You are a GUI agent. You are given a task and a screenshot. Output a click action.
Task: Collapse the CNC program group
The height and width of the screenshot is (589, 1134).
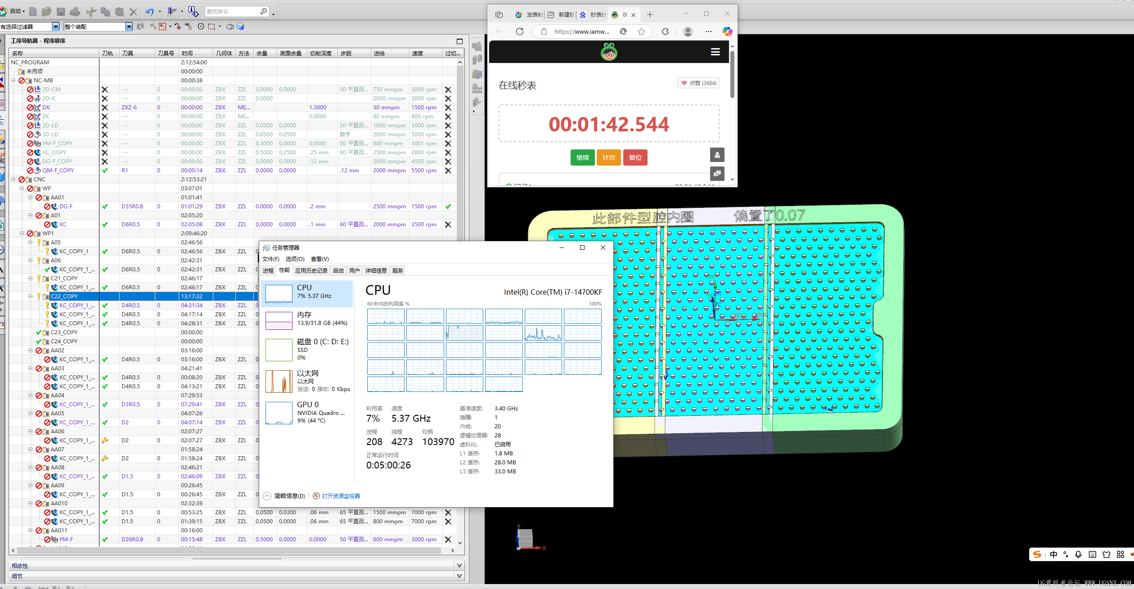tap(13, 180)
